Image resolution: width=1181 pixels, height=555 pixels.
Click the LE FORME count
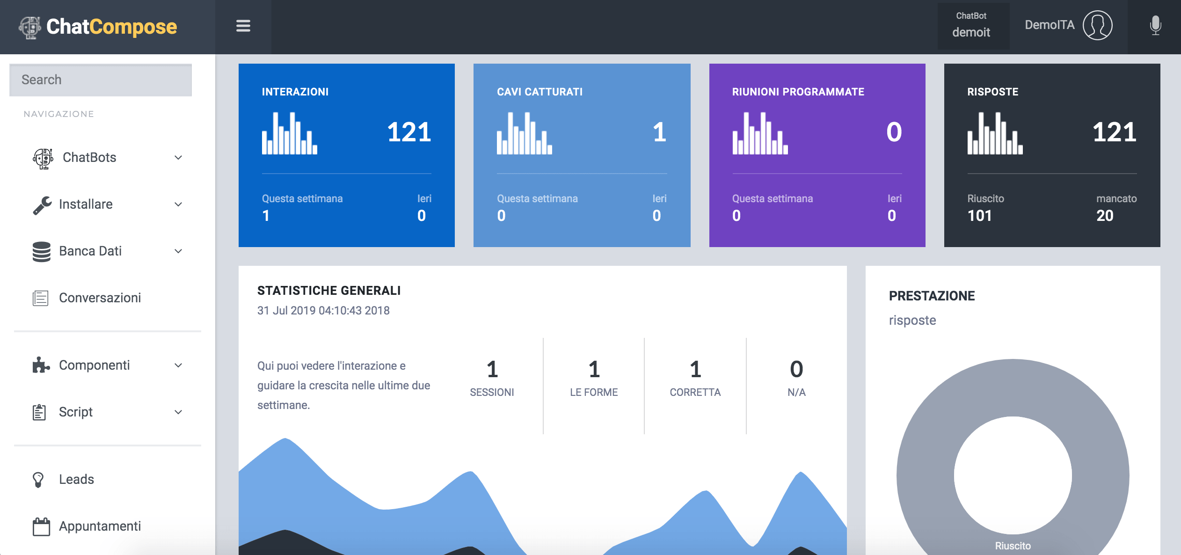(594, 370)
